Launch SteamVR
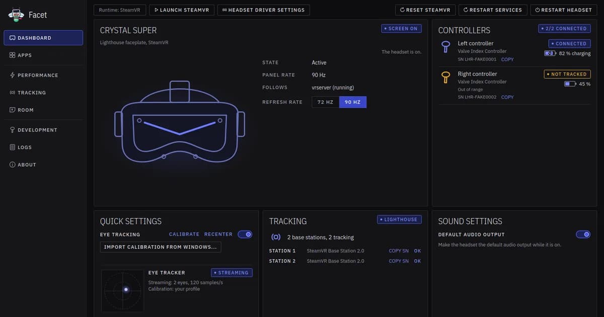This screenshot has height=317, width=604. 182,10
